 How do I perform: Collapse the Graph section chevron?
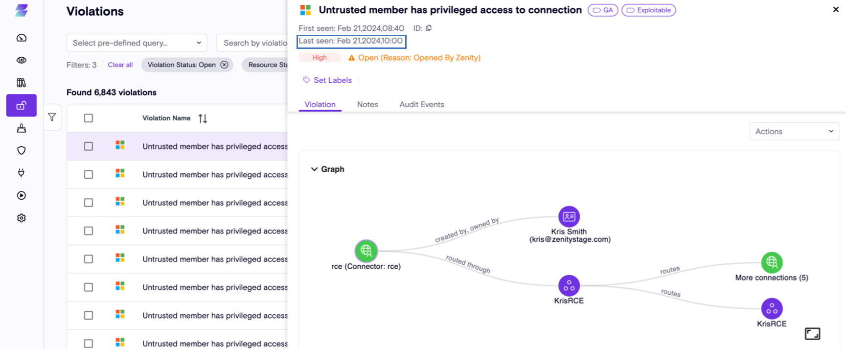[314, 169]
